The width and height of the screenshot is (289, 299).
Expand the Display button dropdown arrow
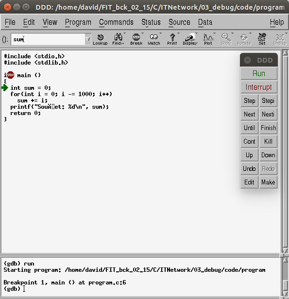[x=196, y=33]
